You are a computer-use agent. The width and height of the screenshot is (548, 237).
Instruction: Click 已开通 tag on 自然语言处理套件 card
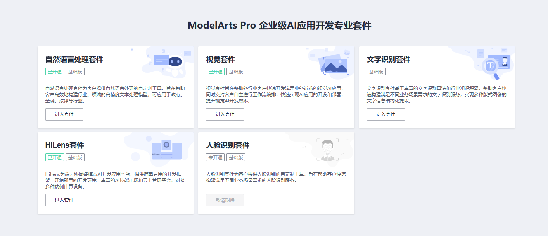[x=55, y=72]
